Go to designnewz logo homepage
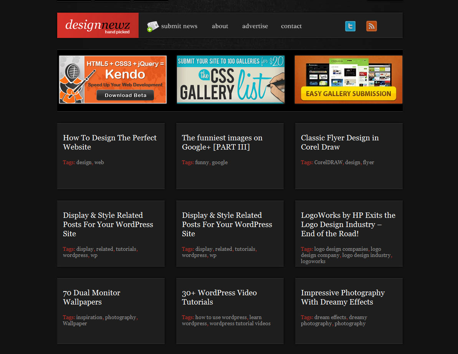This screenshot has width=458, height=354. pos(98,25)
